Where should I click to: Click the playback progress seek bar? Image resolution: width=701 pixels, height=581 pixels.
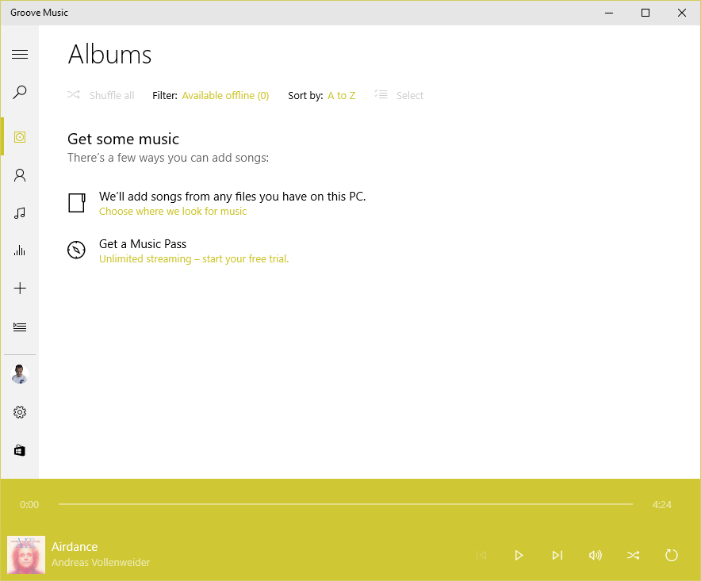pos(345,504)
